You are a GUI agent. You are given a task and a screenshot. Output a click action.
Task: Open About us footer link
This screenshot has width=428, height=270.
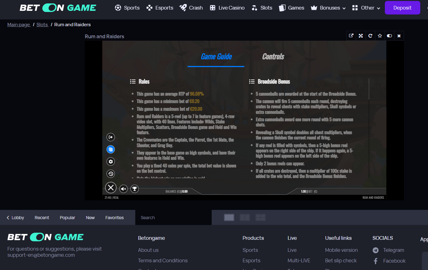[x=148, y=250]
